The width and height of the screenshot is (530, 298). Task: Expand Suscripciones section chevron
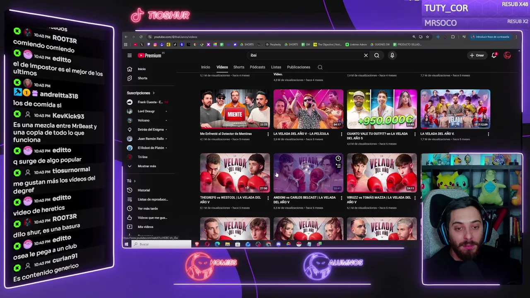click(x=153, y=93)
